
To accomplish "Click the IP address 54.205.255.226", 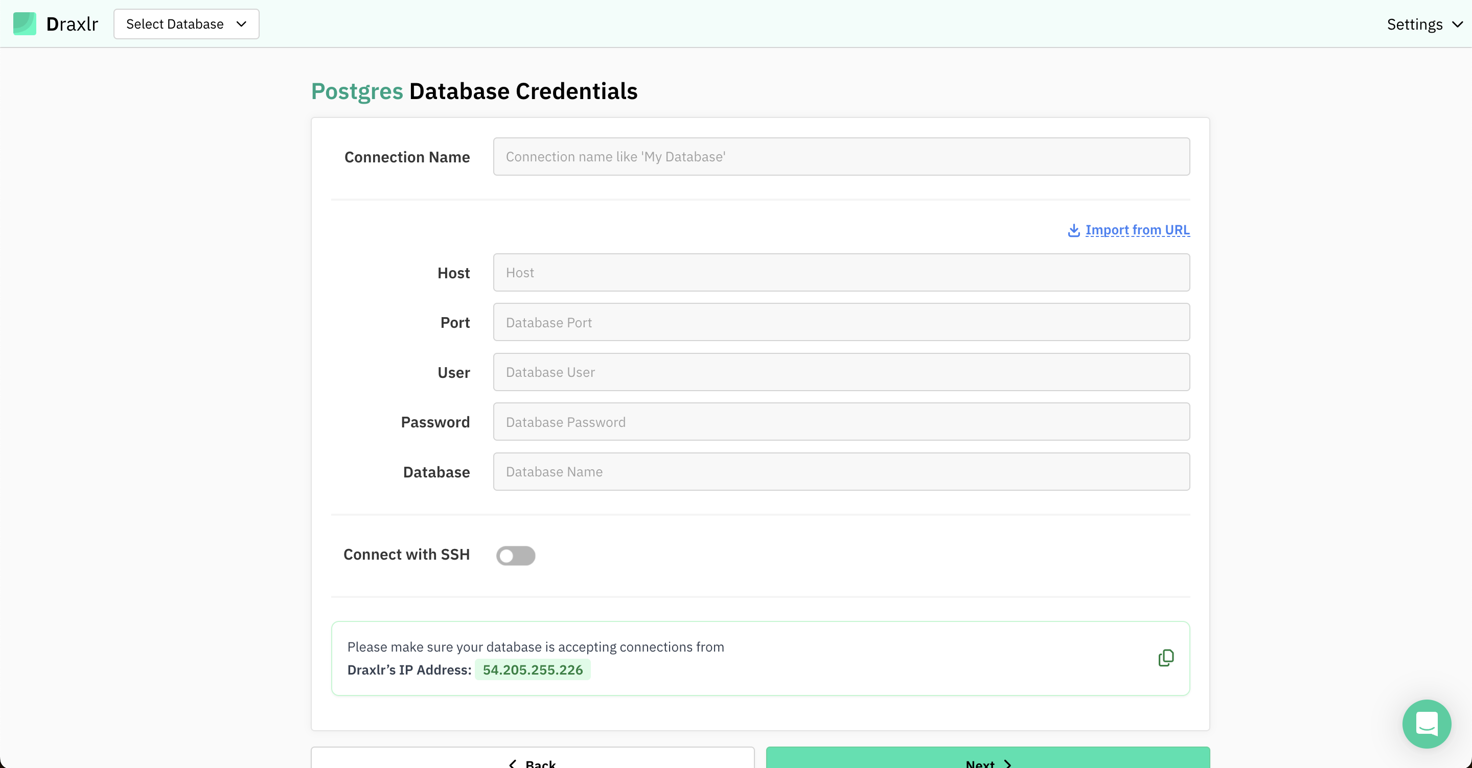I will [533, 670].
